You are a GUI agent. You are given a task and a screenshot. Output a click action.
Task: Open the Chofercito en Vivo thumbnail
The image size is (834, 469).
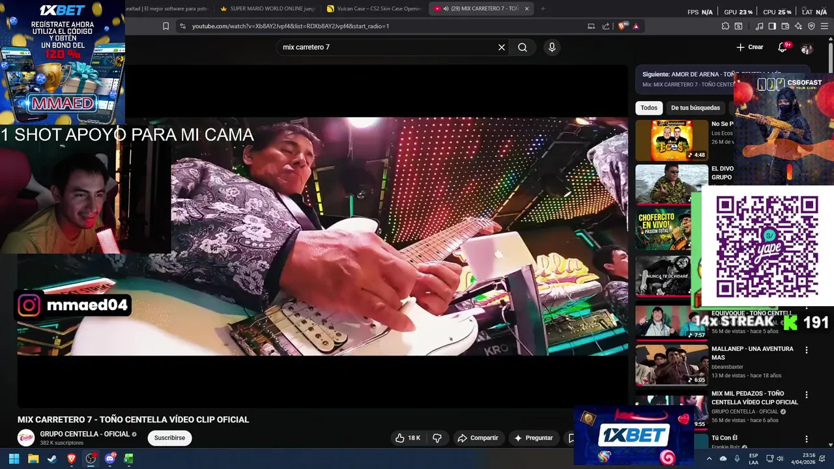pos(672,230)
